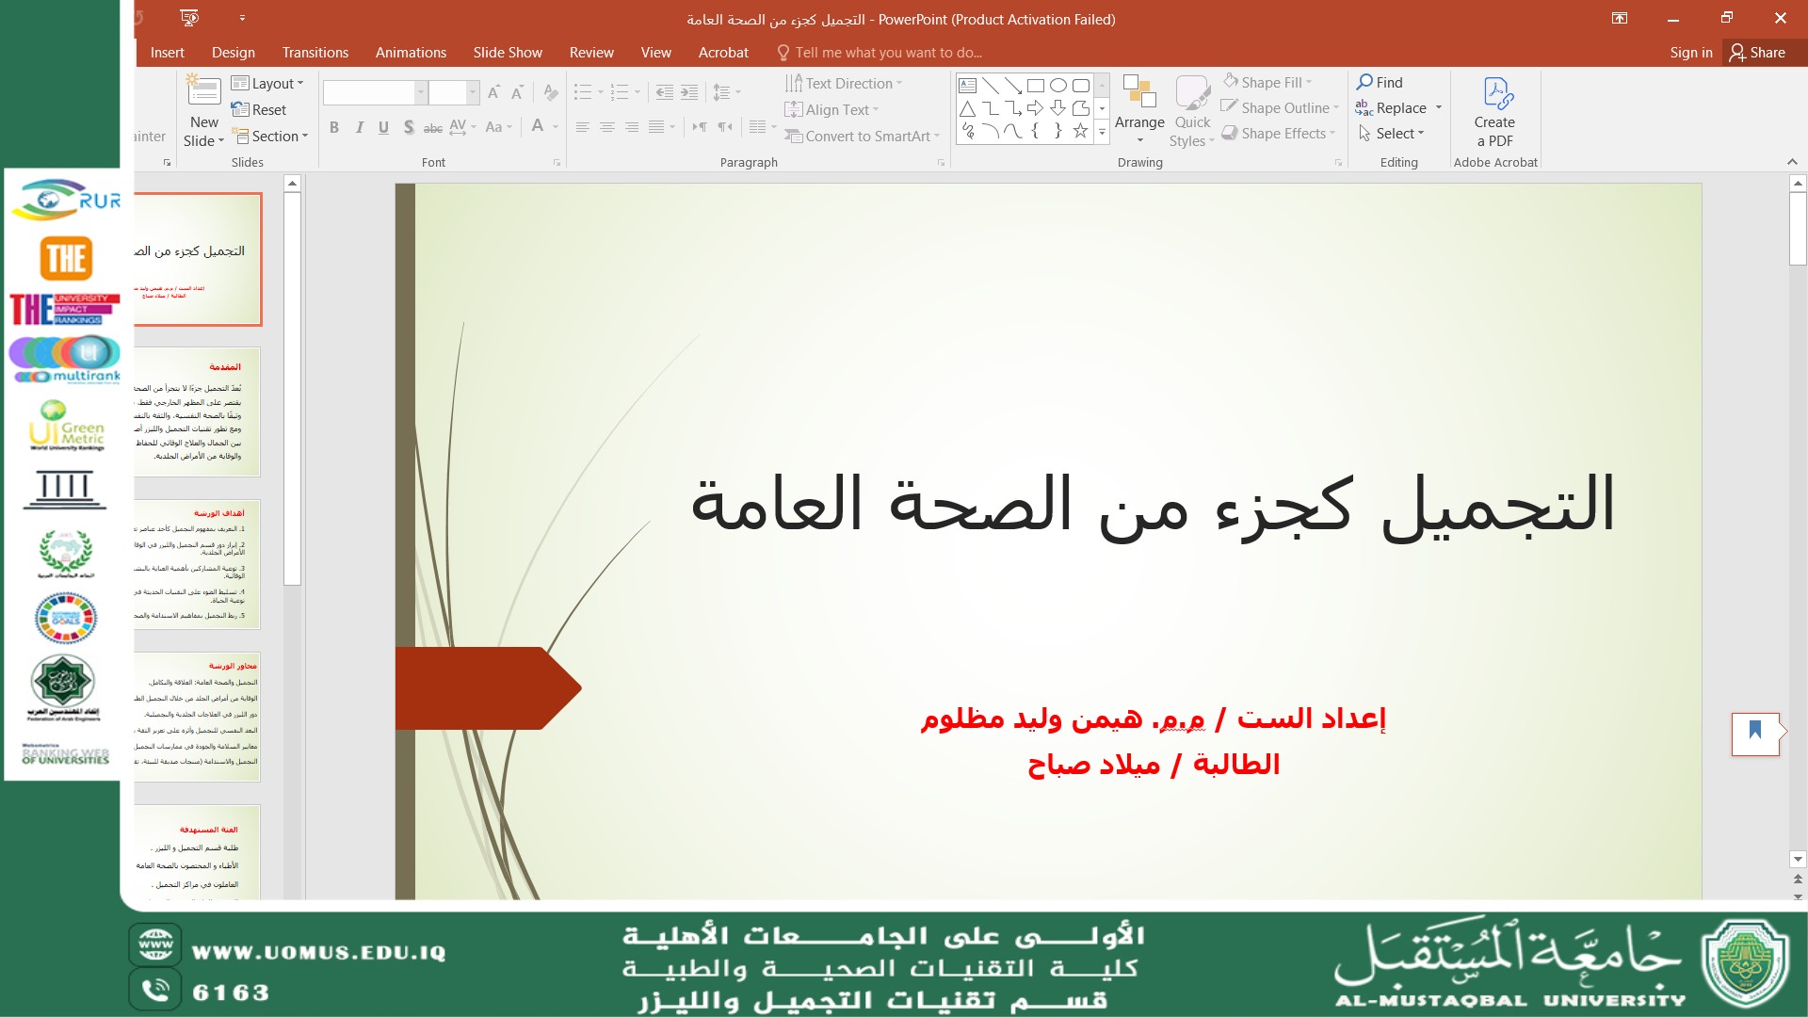Click the Share button
Image resolution: width=1808 pixels, height=1017 pixels.
pos(1757,53)
